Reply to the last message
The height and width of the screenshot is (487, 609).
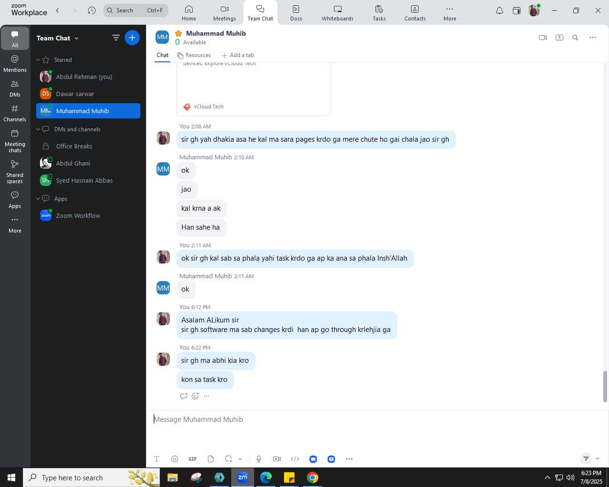(184, 396)
